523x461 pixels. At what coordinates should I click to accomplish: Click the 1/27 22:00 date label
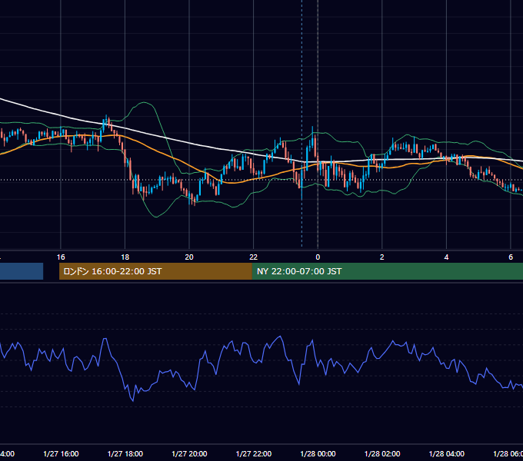pyautogui.click(x=254, y=453)
